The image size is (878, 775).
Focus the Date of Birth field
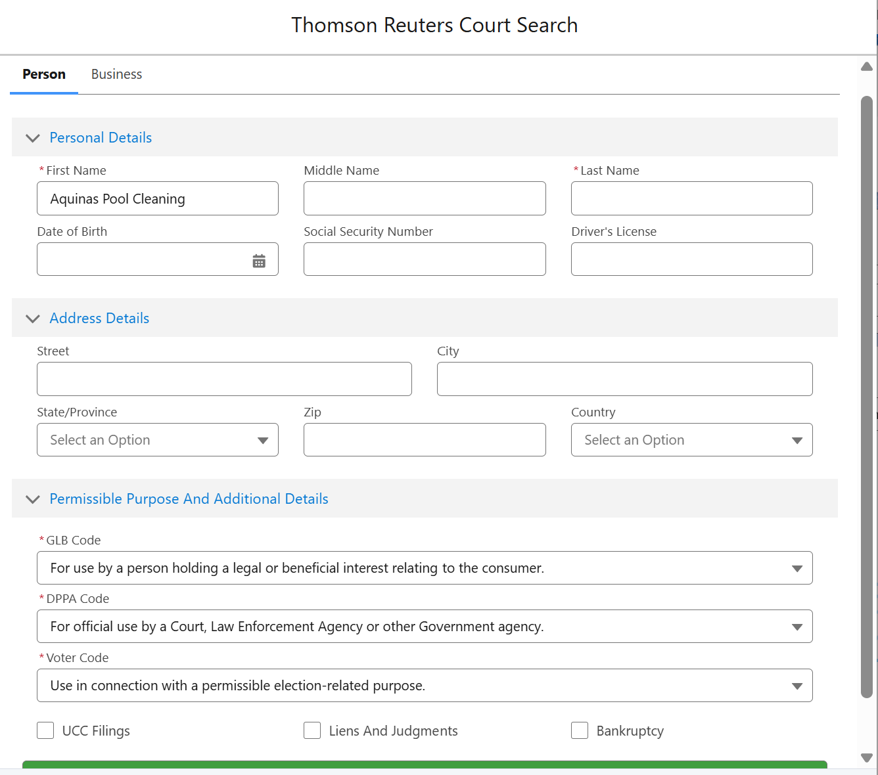click(x=158, y=259)
